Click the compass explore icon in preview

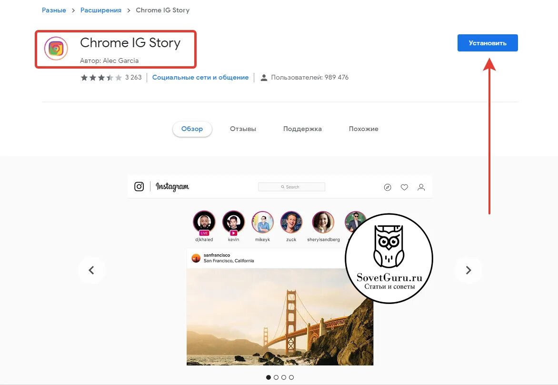(388, 187)
